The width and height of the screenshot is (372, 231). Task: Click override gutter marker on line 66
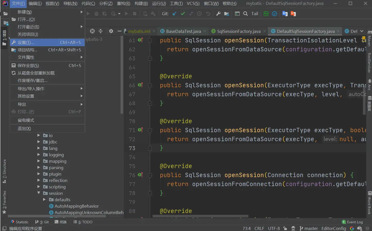140,85
